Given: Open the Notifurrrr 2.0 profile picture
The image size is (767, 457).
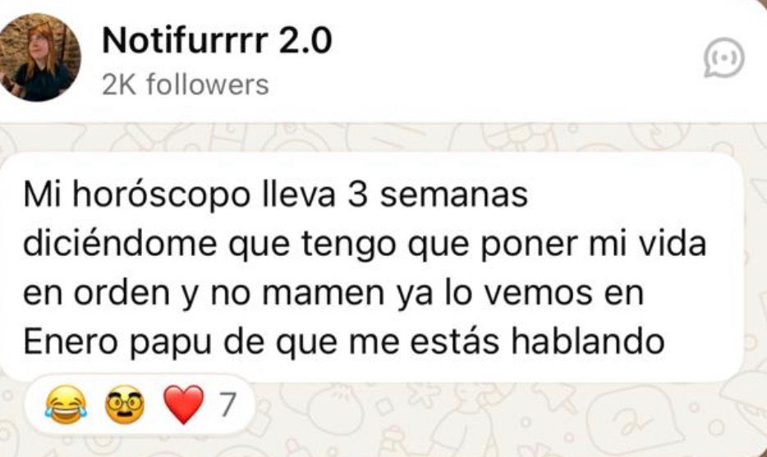Looking at the screenshot, I should (x=39, y=57).
